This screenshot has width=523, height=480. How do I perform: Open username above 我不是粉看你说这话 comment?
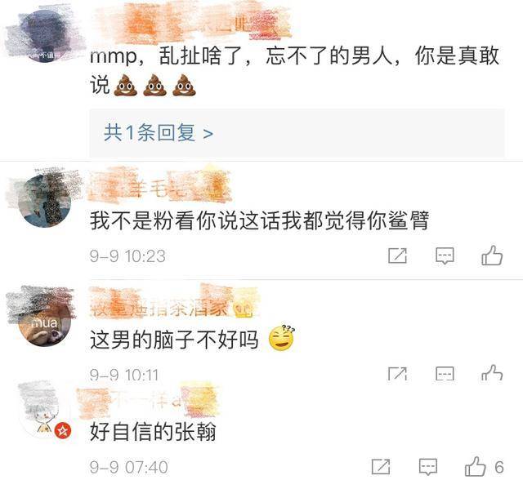tap(160, 185)
